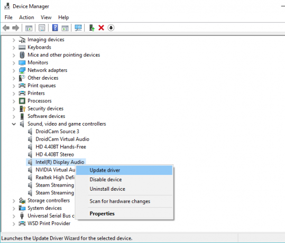
Task: Click the Forward arrow toolbar icon
Action: pos(16,28)
